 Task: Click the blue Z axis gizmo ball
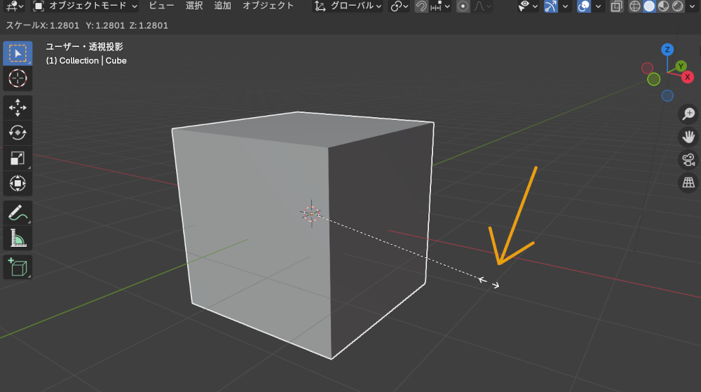tap(667, 50)
